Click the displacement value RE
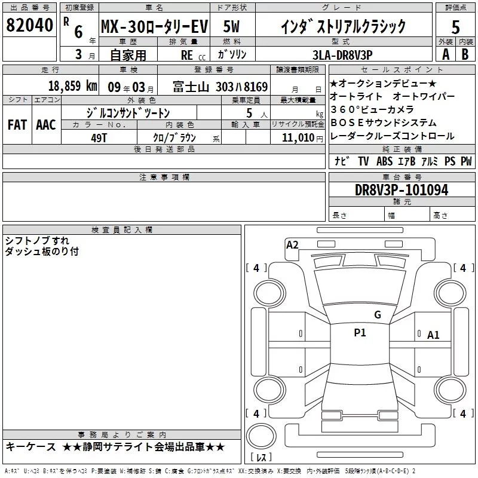The width and height of the screenshot is (478, 478). (186, 55)
